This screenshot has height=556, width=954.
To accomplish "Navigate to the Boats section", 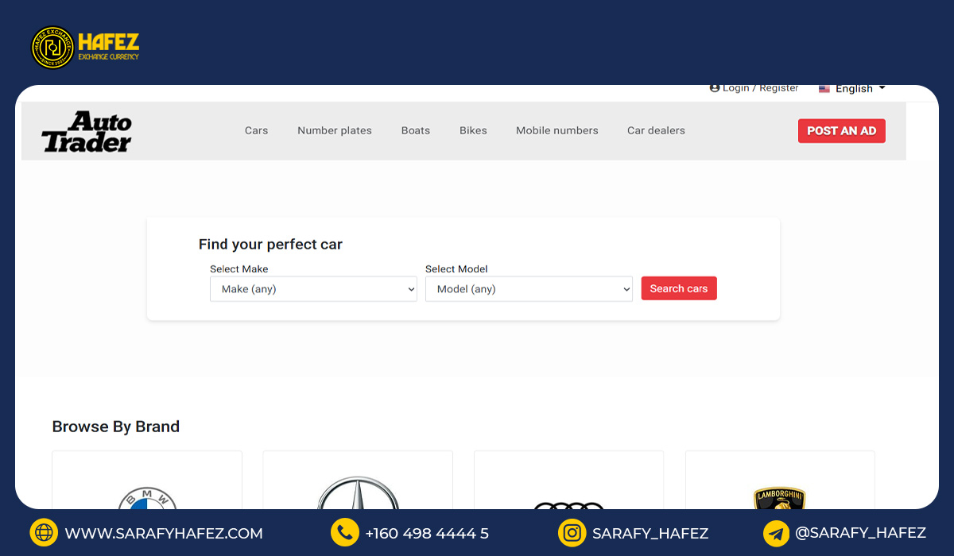I will coord(415,130).
